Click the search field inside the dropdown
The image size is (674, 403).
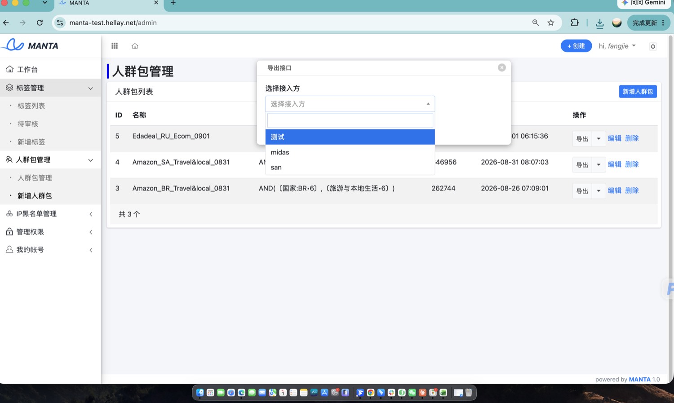pyautogui.click(x=350, y=120)
